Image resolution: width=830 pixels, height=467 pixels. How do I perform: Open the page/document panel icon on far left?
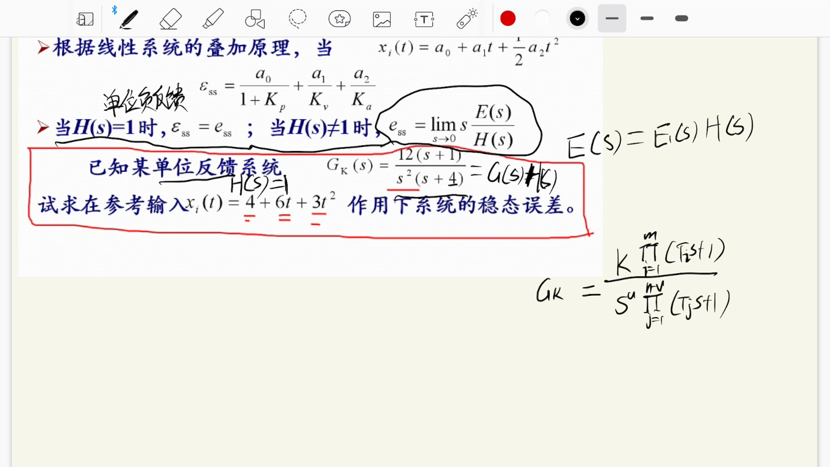click(x=85, y=18)
